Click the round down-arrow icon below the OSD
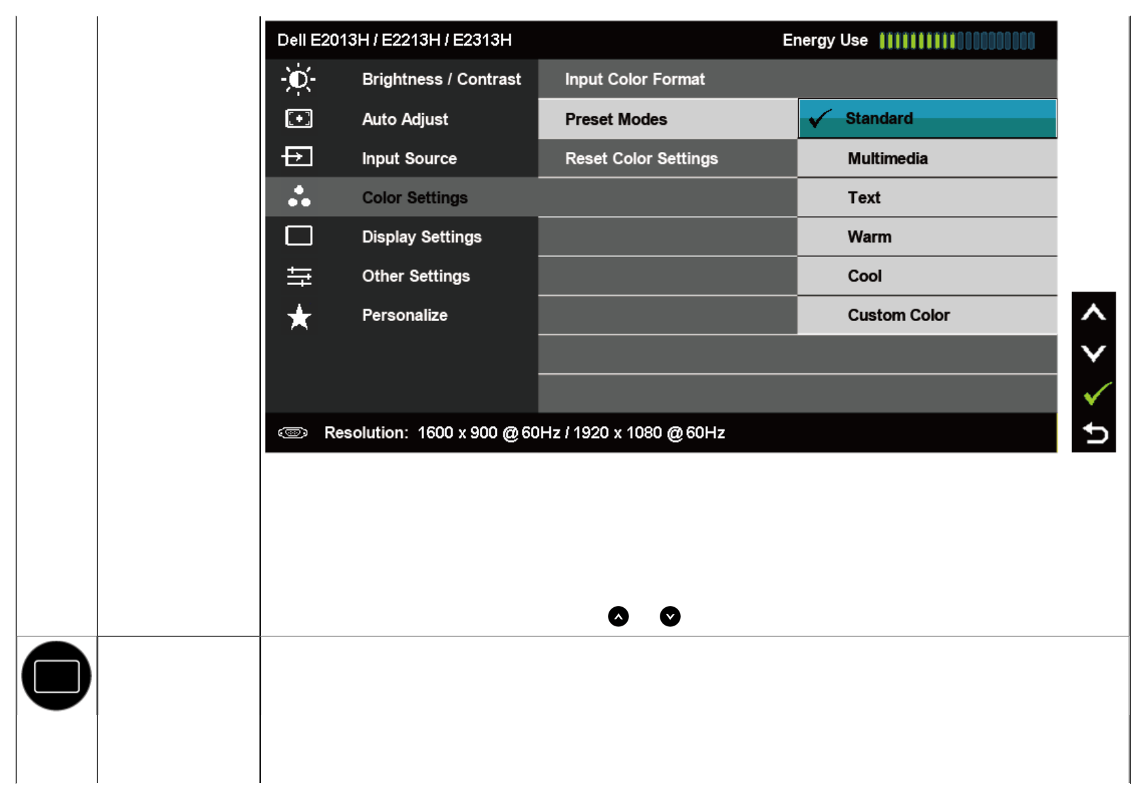The width and height of the screenshot is (1147, 811). [x=670, y=617]
